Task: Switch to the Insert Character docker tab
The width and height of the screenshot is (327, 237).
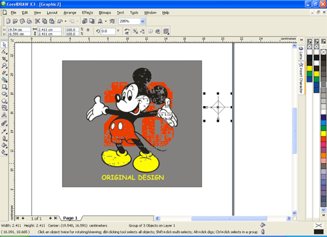Action: pos(301,78)
